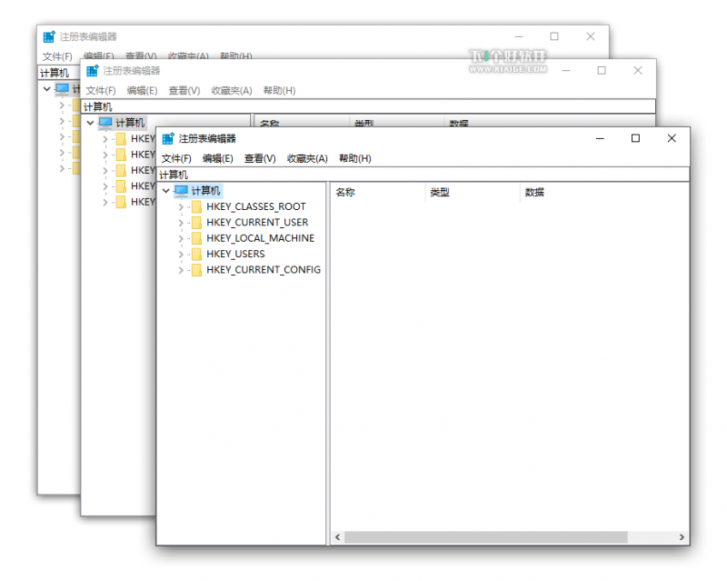The width and height of the screenshot is (727, 581).
Task: Expand the HKEY_USERS key
Action: pyautogui.click(x=181, y=255)
